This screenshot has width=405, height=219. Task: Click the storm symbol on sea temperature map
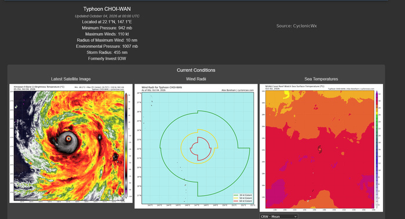pyautogui.click(x=320, y=149)
